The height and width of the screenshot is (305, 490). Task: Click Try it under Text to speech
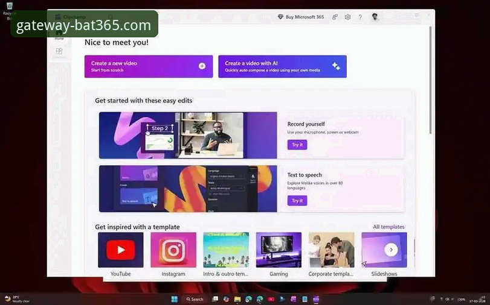(297, 201)
